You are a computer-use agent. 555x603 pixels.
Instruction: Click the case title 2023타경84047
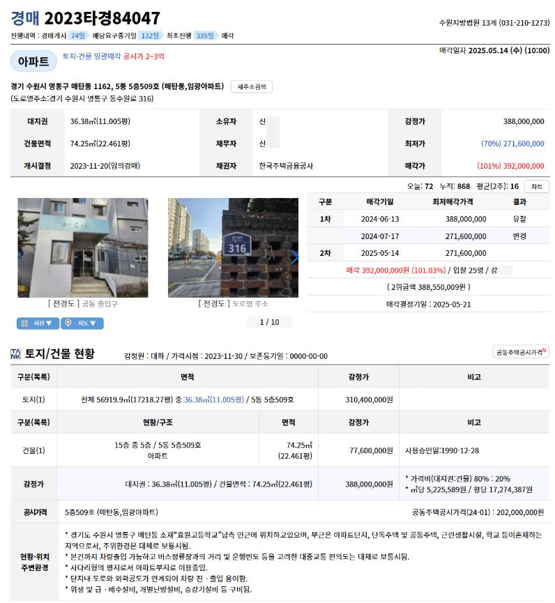102,18
